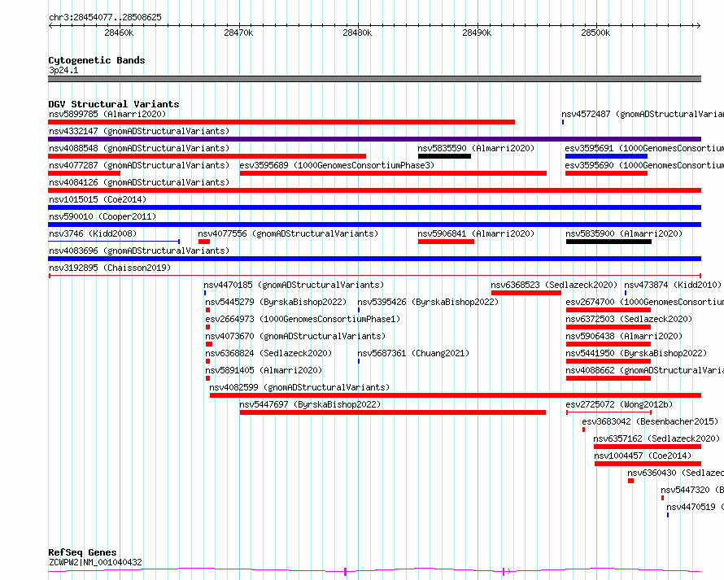
Task: Click the esv3683042 (Besenbacher2015) label
Action: [650, 421]
